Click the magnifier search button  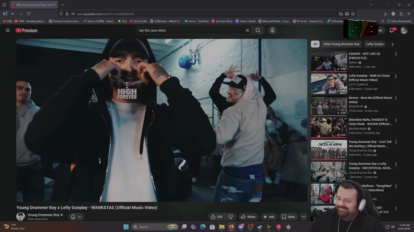(258, 30)
